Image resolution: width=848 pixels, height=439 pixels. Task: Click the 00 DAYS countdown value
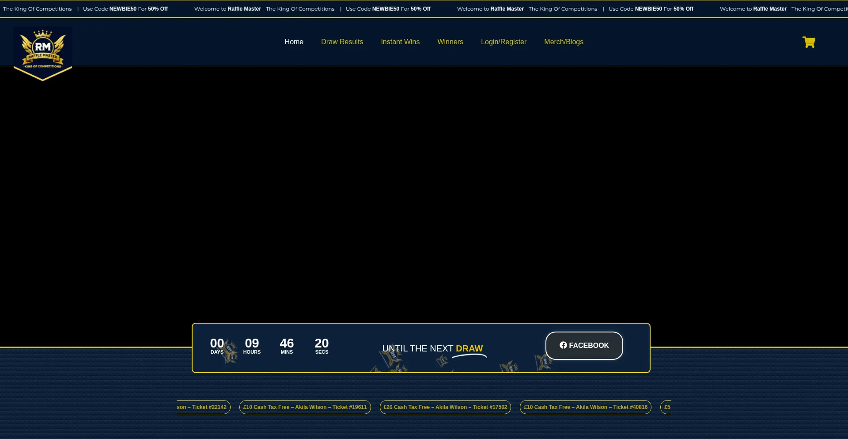pos(217,346)
